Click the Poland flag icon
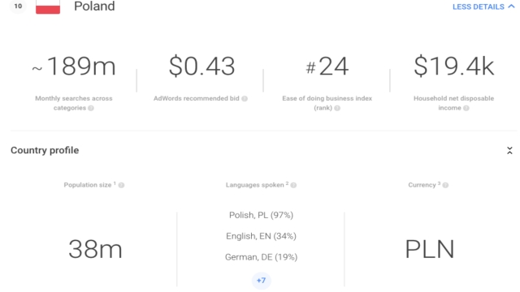The image size is (520, 292). point(48,6)
